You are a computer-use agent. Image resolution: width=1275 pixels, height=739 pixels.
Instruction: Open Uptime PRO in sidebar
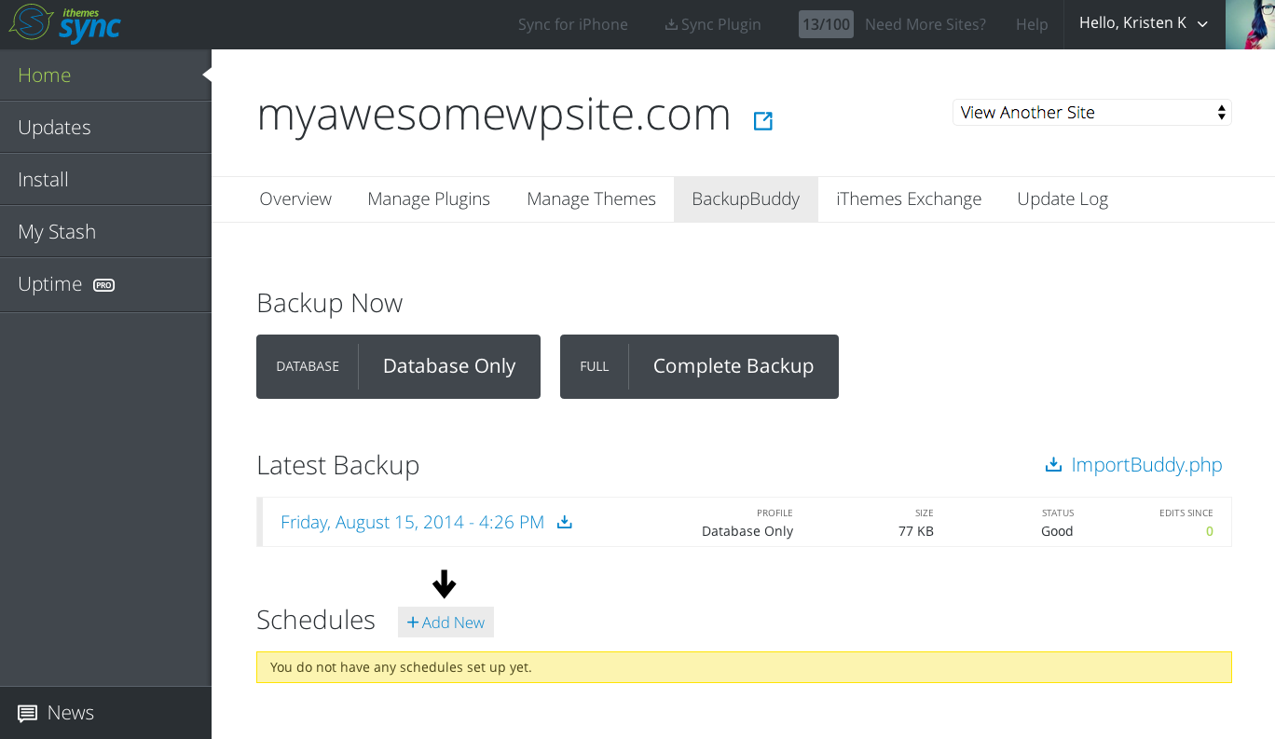105,284
